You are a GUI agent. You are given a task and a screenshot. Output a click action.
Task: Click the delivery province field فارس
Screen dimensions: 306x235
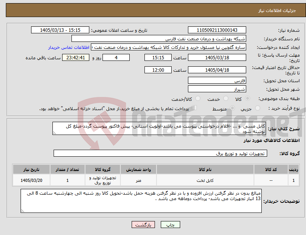(x=217, y=80)
